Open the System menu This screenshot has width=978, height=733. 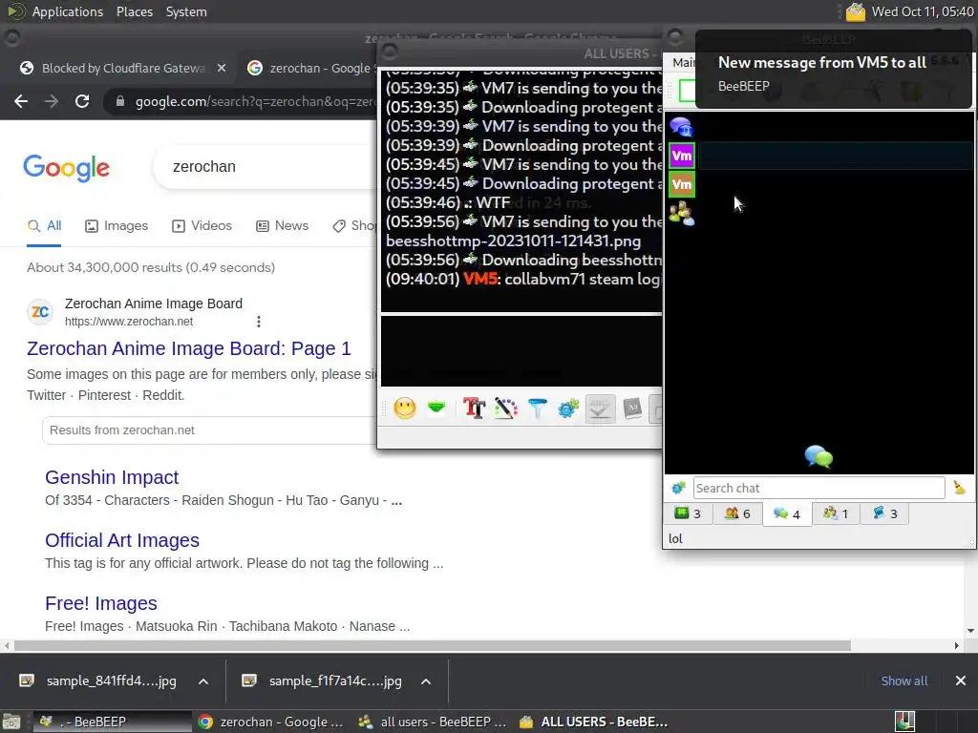tap(186, 11)
